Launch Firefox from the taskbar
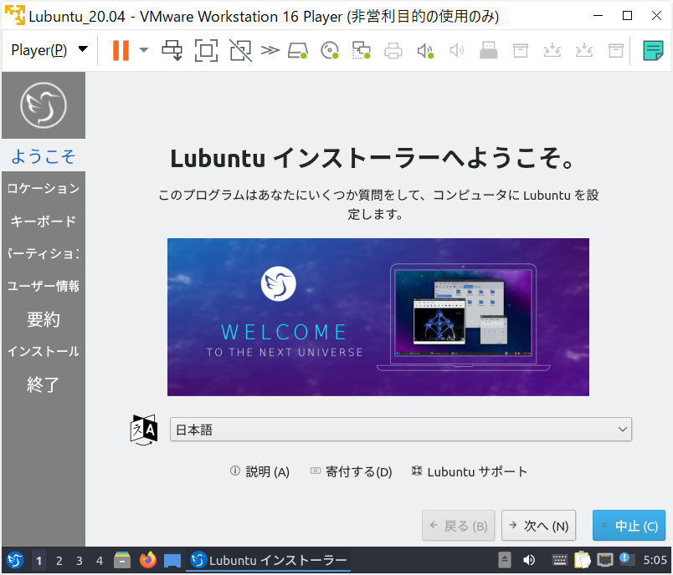Viewport: 673px width, 575px height. click(x=148, y=560)
